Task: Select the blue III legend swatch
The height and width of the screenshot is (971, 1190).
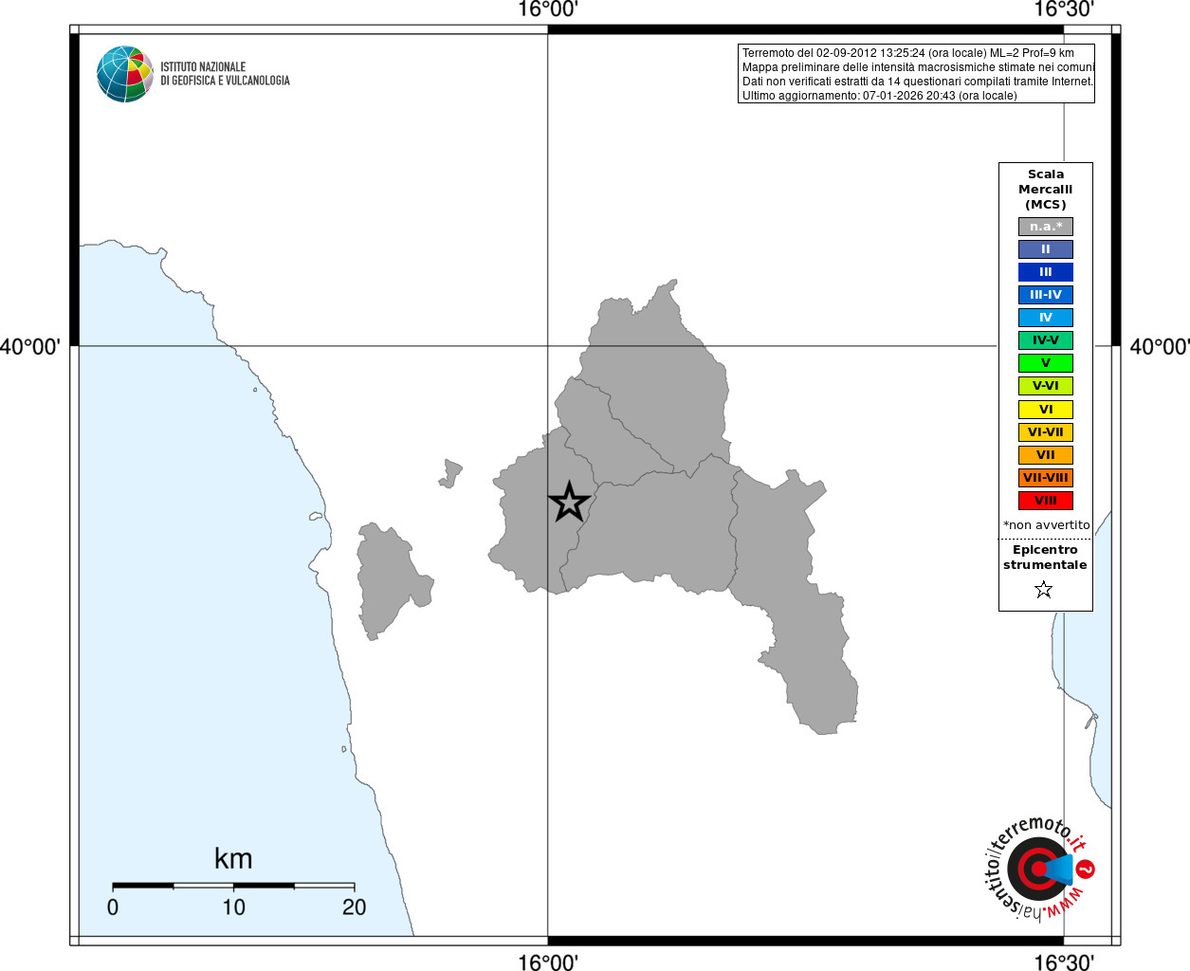Action: (1046, 272)
